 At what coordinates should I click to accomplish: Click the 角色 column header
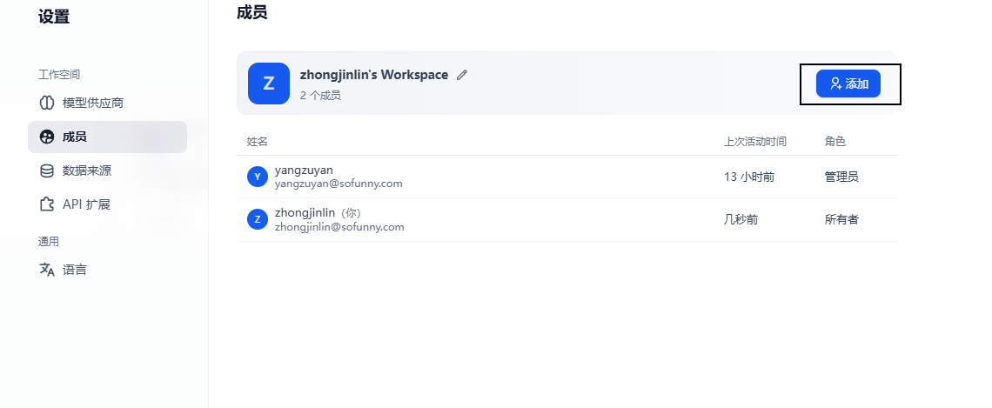click(835, 141)
